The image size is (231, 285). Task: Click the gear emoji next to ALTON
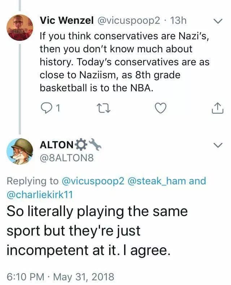pos(81,145)
